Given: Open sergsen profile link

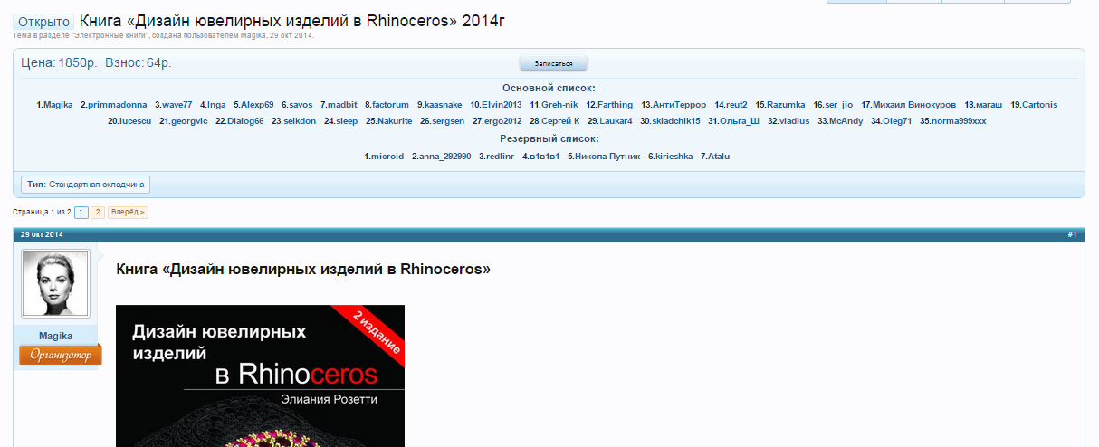Looking at the screenshot, I should (x=448, y=121).
